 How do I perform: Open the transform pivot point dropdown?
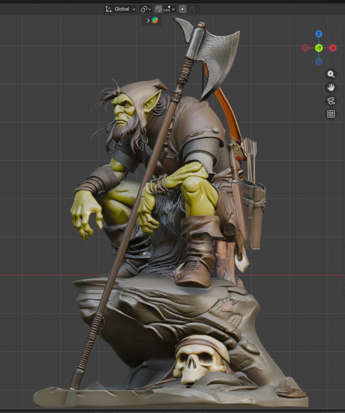145,9
